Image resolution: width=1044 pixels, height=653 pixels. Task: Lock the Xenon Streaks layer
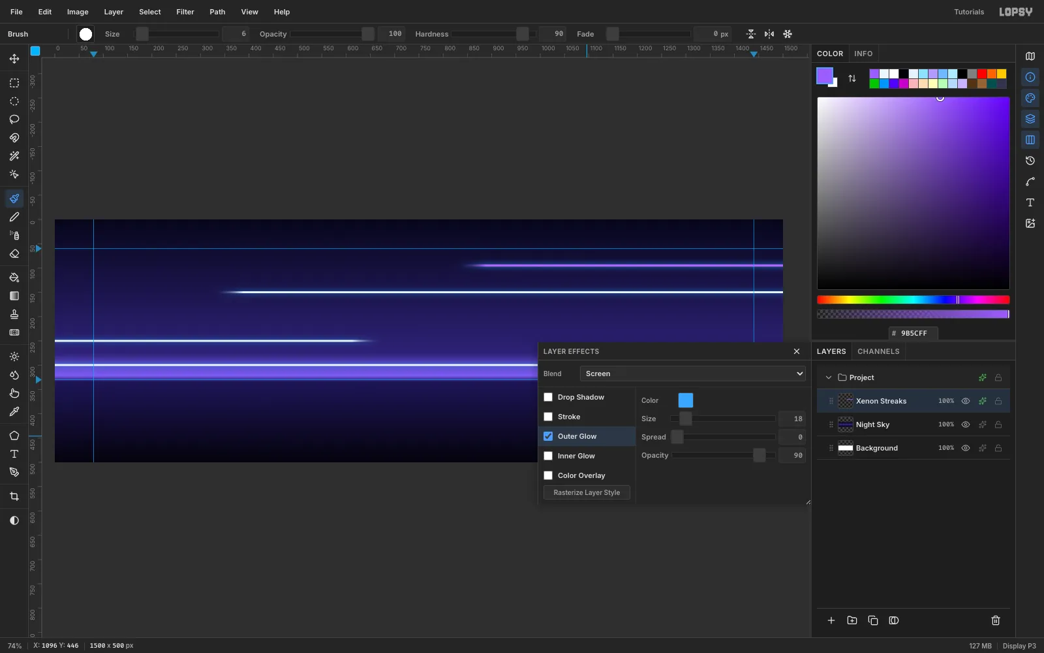click(x=998, y=401)
